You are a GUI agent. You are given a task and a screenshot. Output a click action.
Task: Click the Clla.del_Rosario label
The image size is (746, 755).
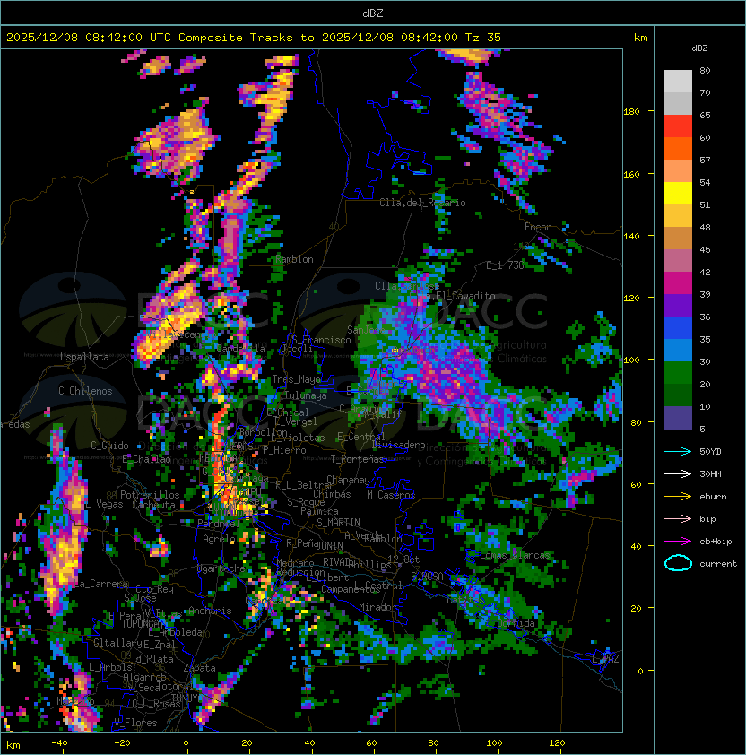(422, 203)
